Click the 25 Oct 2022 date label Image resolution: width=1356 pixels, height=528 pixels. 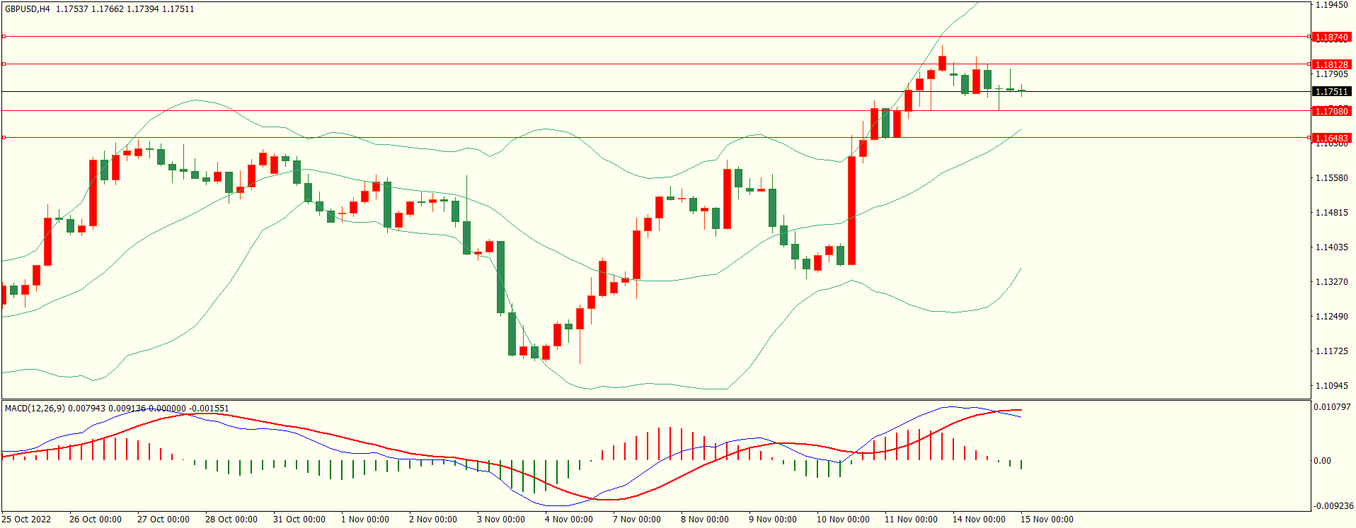tap(26, 520)
